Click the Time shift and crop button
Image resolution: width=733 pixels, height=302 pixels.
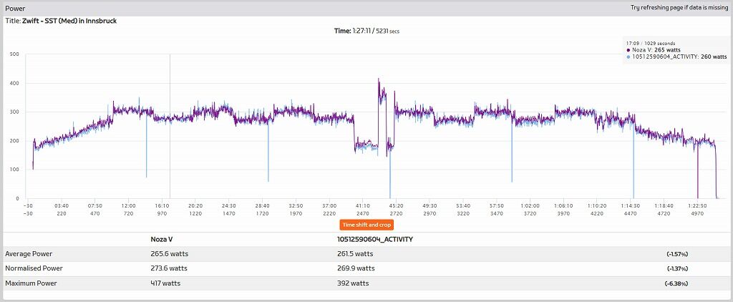[366, 225]
